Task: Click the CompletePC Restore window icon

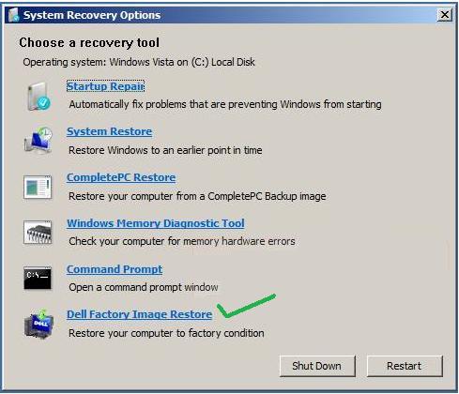Action: tap(38, 187)
